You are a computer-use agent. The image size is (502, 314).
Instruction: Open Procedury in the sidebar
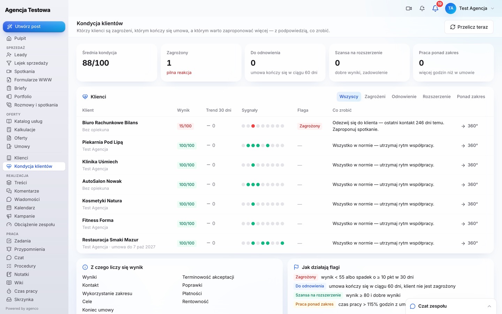[x=34, y=266]
